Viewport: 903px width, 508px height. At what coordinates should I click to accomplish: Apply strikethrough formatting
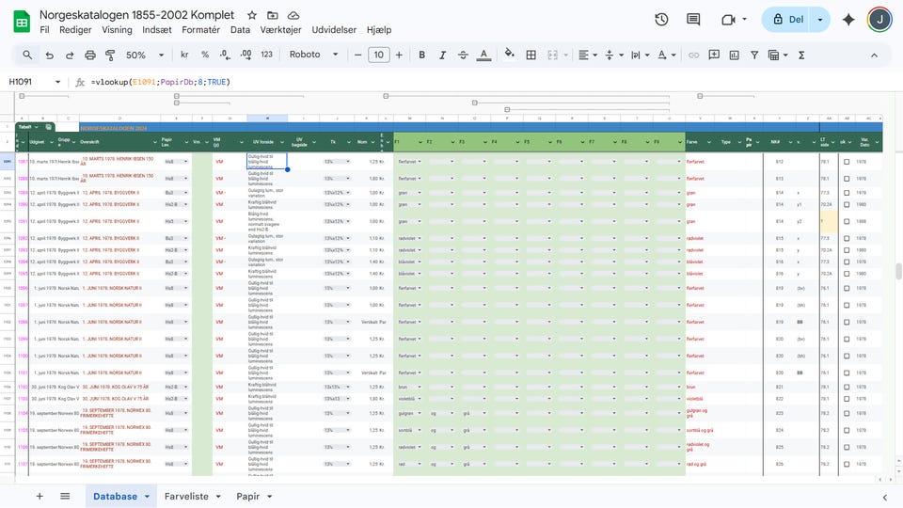464,56
